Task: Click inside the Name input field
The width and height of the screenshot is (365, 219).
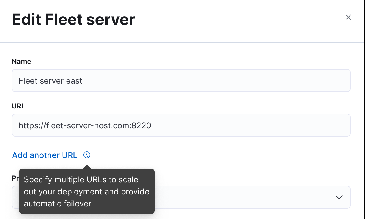Action: 181,80
